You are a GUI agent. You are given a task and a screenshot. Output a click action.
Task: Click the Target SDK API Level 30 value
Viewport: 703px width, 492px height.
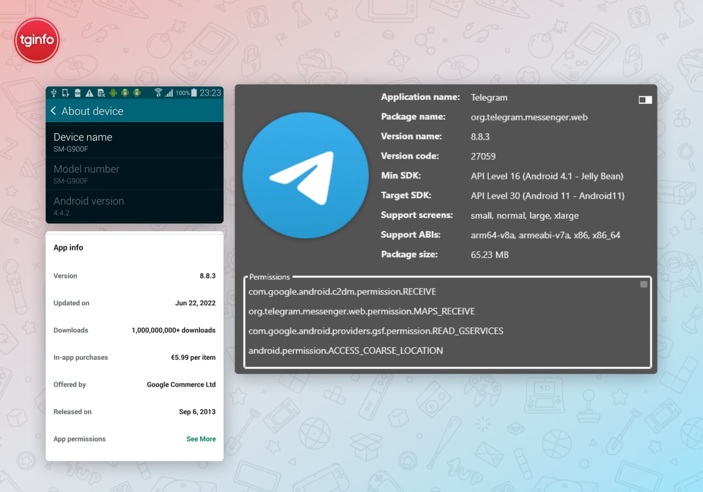click(x=548, y=195)
